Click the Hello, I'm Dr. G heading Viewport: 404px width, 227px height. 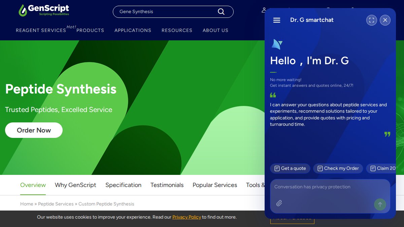309,61
